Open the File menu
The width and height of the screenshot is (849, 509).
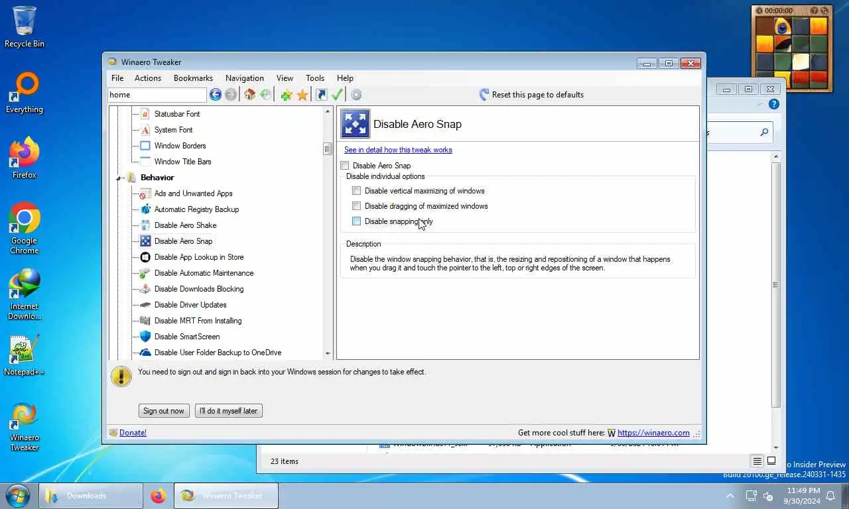pos(117,78)
